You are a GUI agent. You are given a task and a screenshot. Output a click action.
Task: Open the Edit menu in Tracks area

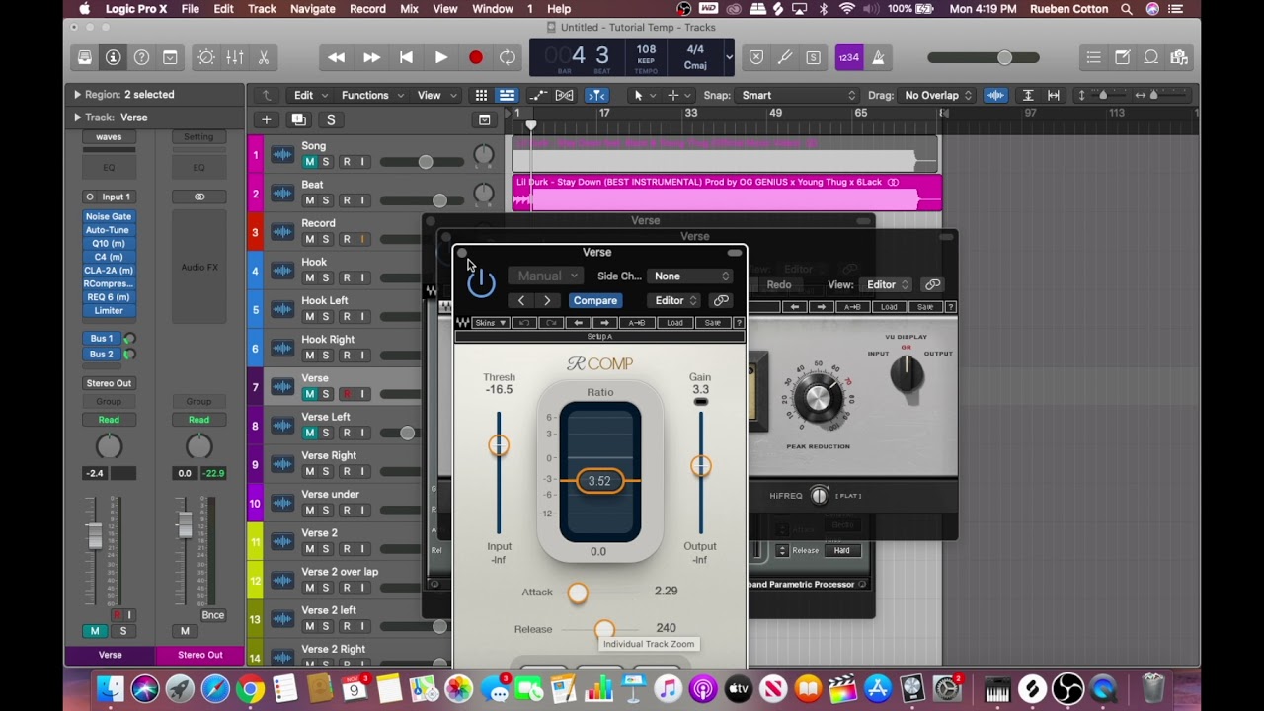point(310,95)
